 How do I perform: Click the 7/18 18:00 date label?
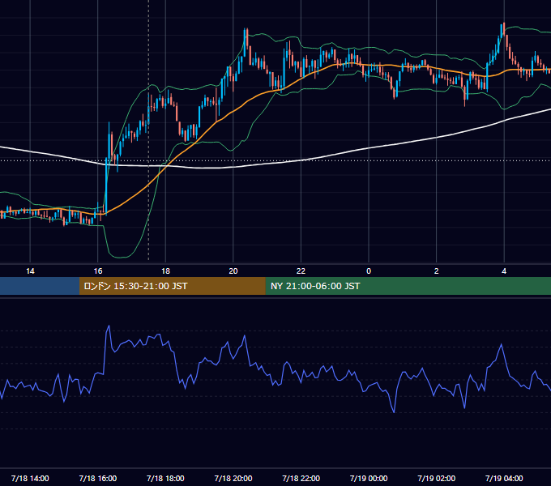pyautogui.click(x=165, y=478)
